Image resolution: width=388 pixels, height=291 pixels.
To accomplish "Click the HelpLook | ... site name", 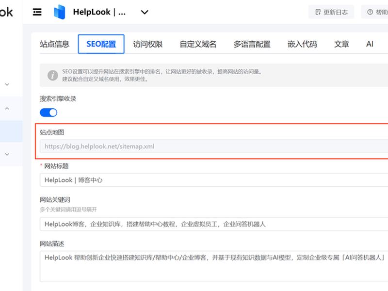I will [99, 12].
